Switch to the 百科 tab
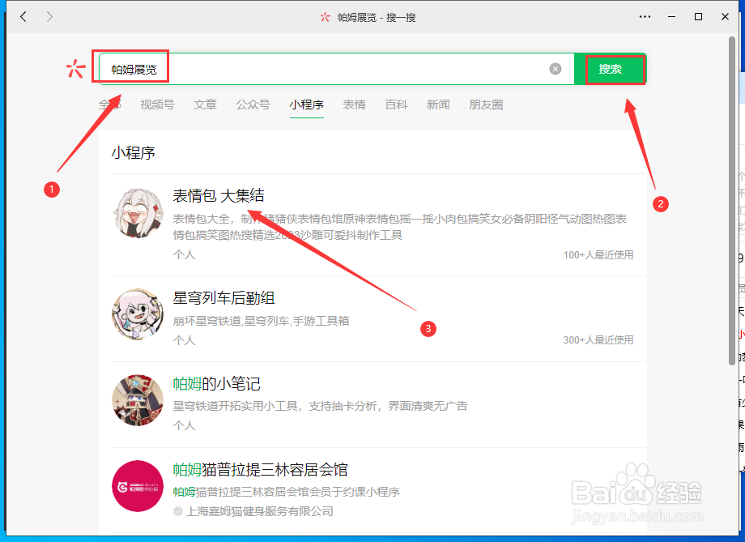The width and height of the screenshot is (745, 542). (396, 105)
